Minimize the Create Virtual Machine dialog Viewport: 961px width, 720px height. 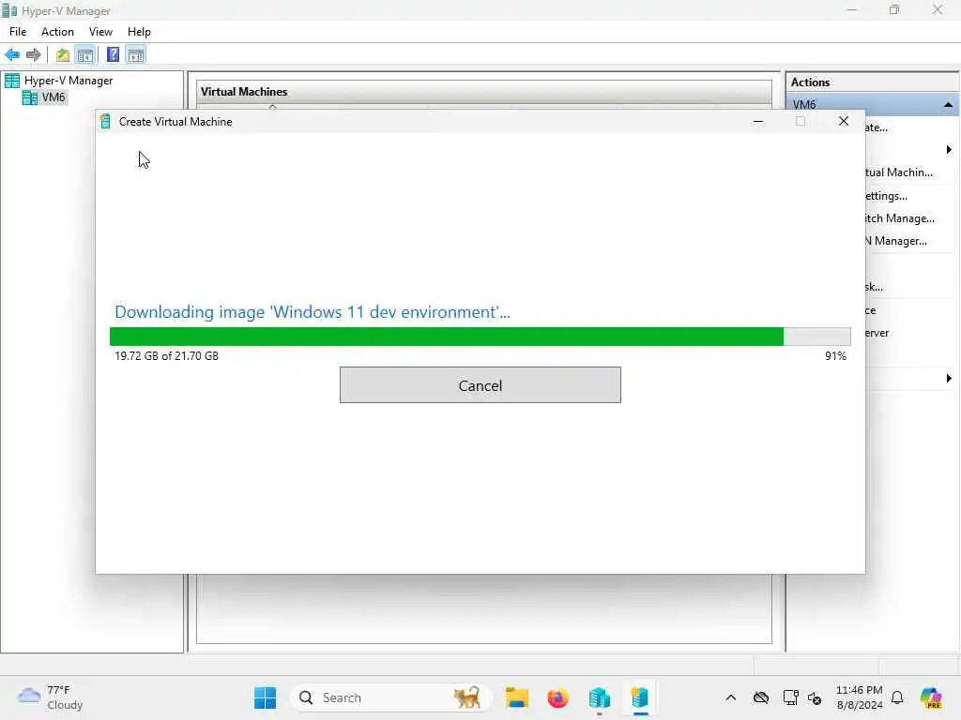tap(758, 121)
